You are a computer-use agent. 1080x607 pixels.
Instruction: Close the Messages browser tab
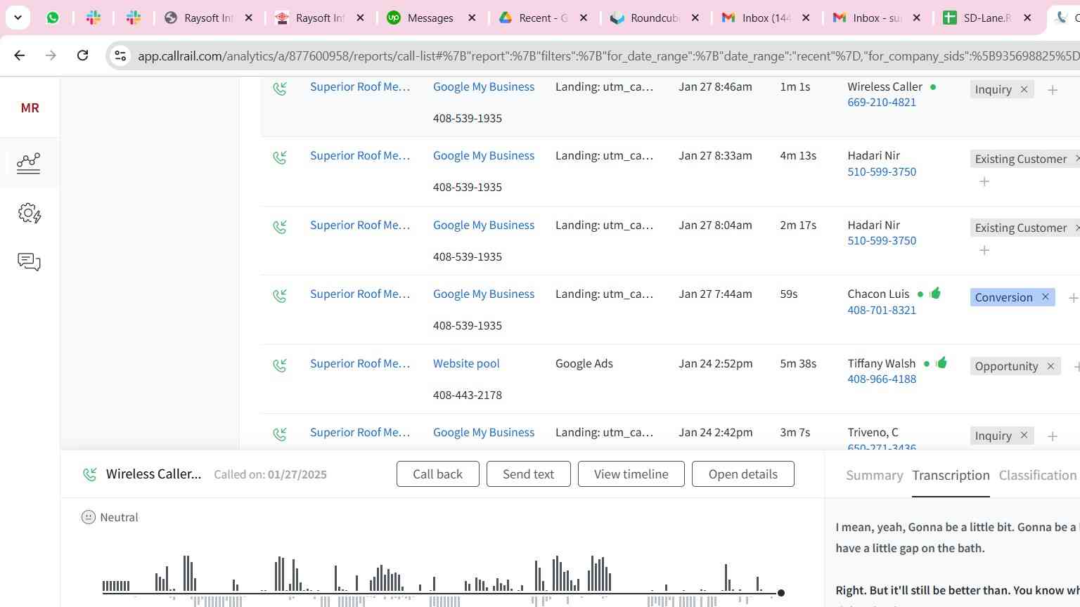point(472,18)
